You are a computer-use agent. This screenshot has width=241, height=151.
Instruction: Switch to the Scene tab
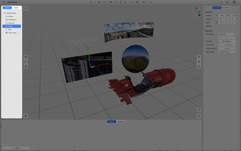(x=16, y=7)
